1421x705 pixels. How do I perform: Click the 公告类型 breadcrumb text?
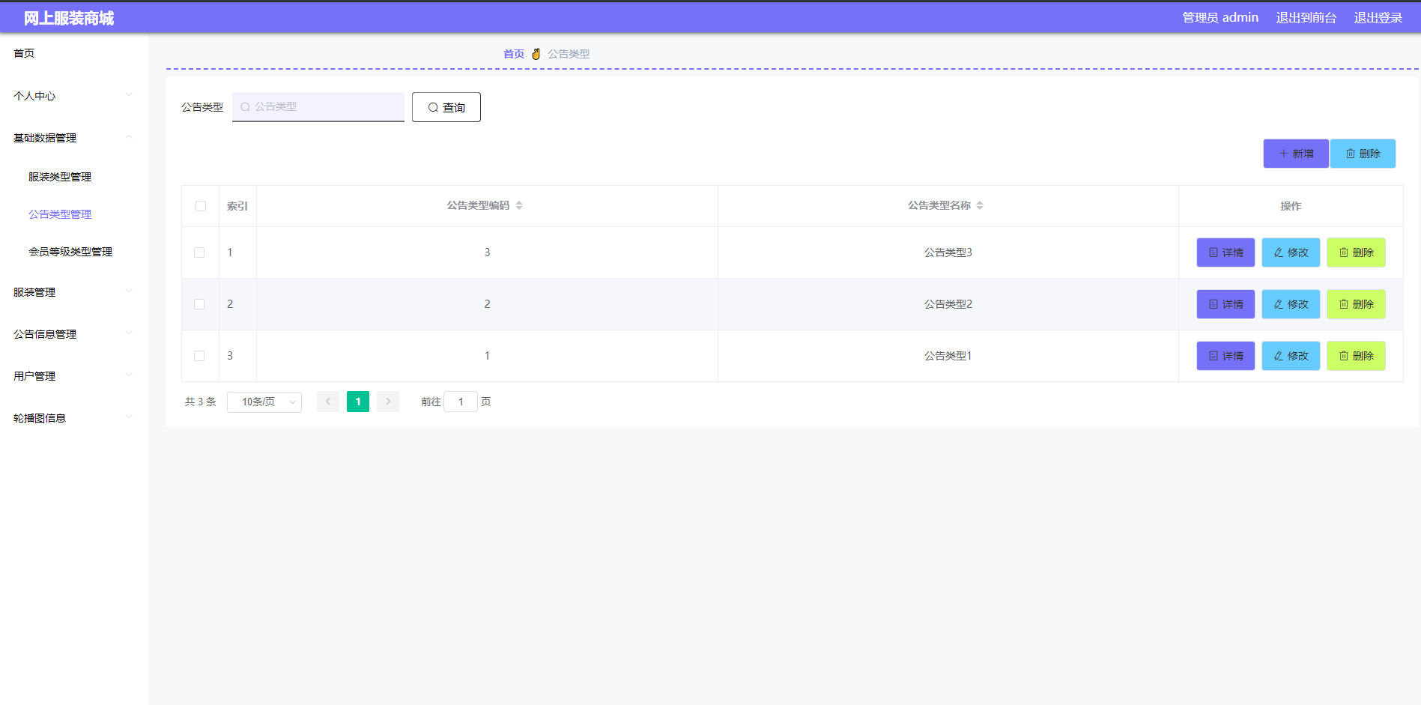[569, 54]
